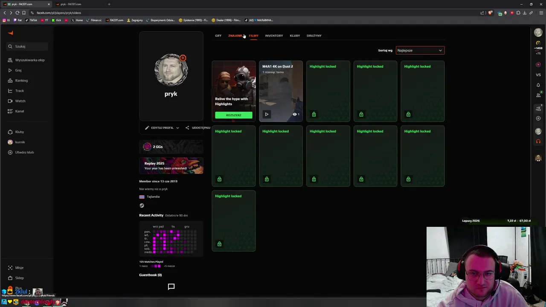This screenshot has width=546, height=307.
Task: Open the friends list icon with badge
Action: click(x=538, y=95)
